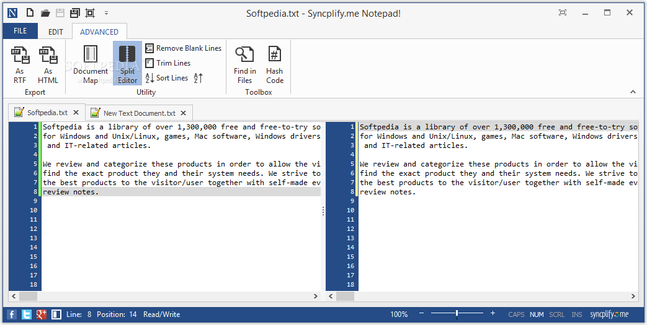
Task: Click the 100% zoom level text
Action: (x=399, y=314)
